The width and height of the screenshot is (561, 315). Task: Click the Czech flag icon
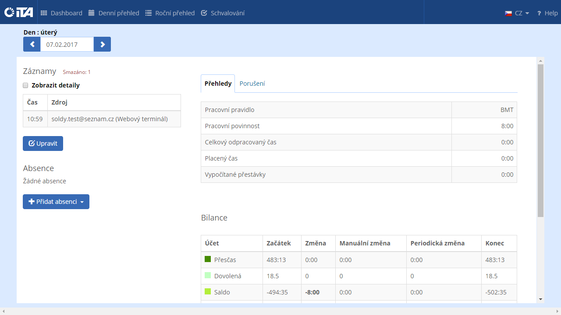(508, 13)
